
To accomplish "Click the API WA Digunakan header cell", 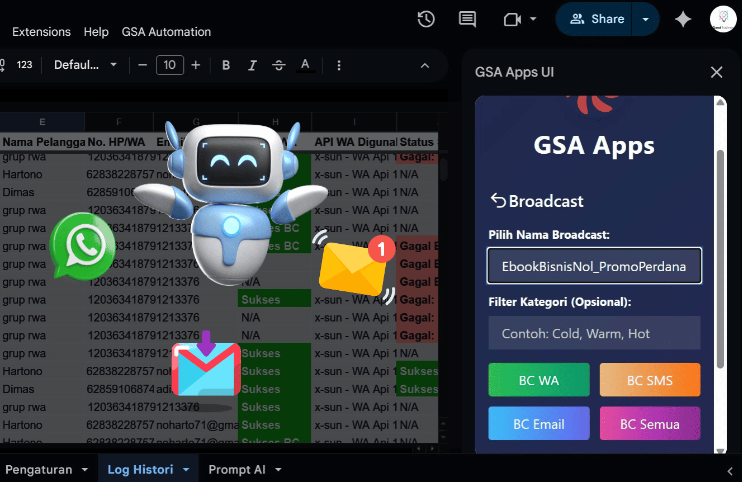I will click(x=354, y=142).
